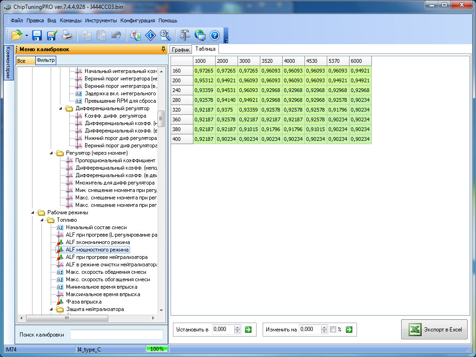Click the Поиск калибровки search field

pos(116,334)
